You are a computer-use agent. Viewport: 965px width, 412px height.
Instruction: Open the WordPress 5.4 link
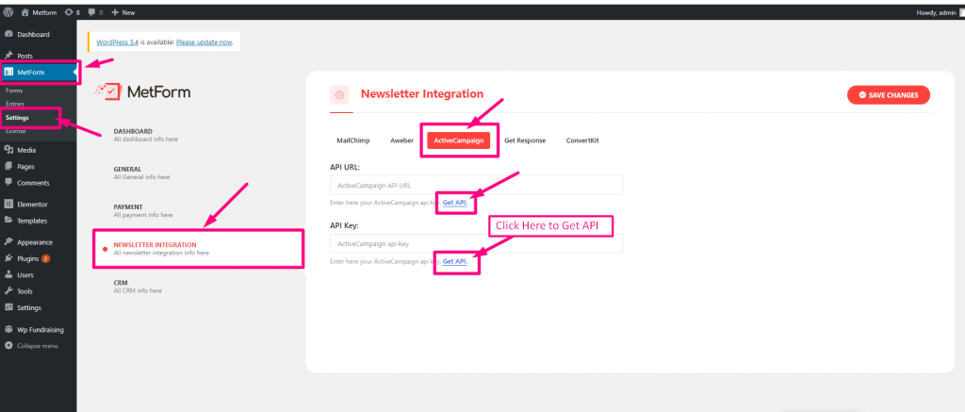118,42
